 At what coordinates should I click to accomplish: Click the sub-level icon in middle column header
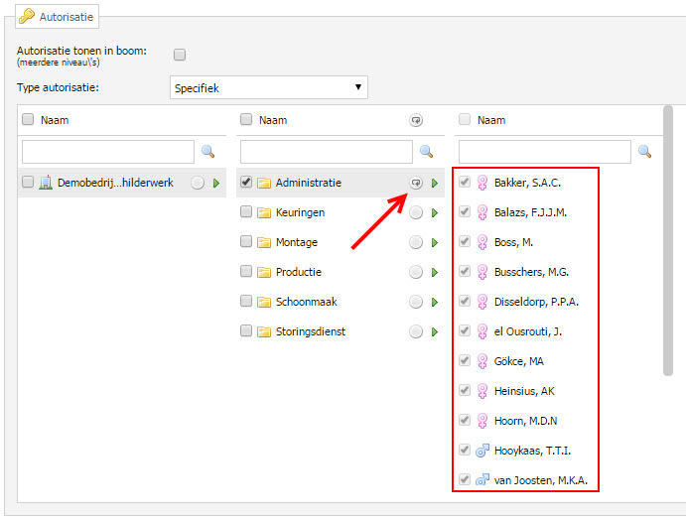click(x=416, y=120)
